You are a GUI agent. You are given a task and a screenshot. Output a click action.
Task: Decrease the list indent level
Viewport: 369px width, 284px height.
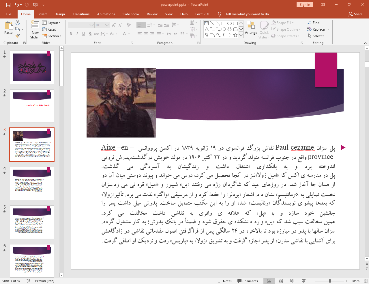160,25
